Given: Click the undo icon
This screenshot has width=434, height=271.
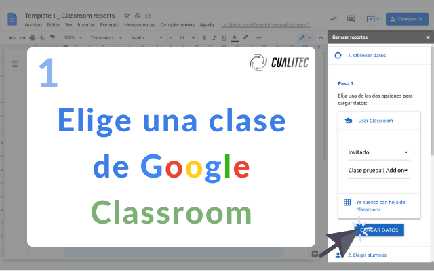Looking at the screenshot, I should click(12, 38).
